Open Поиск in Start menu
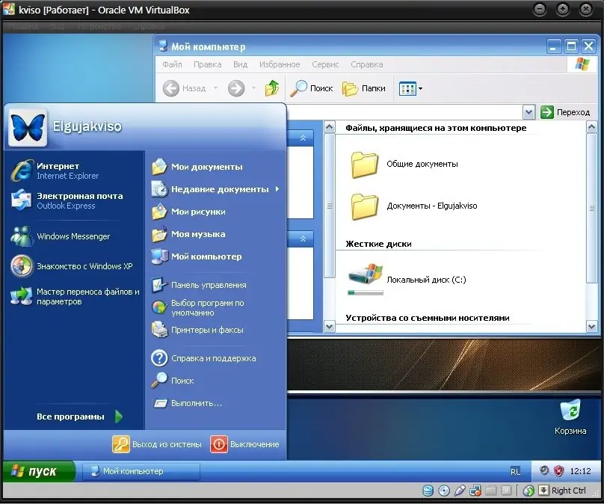 (x=173, y=381)
